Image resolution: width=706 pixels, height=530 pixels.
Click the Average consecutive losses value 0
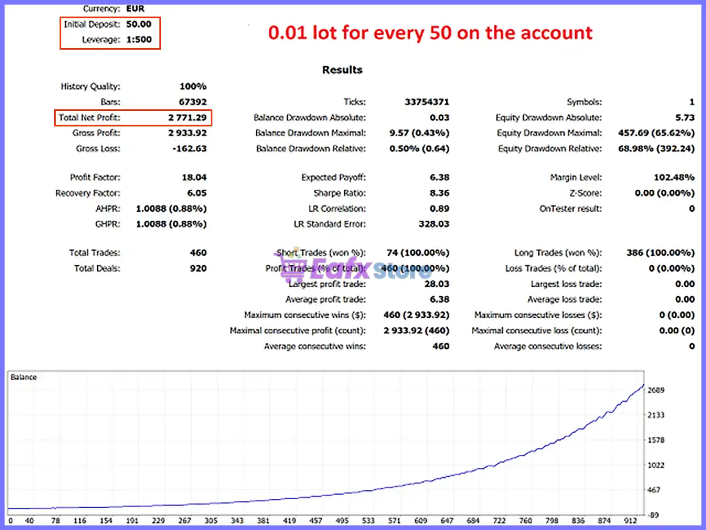[x=692, y=346]
